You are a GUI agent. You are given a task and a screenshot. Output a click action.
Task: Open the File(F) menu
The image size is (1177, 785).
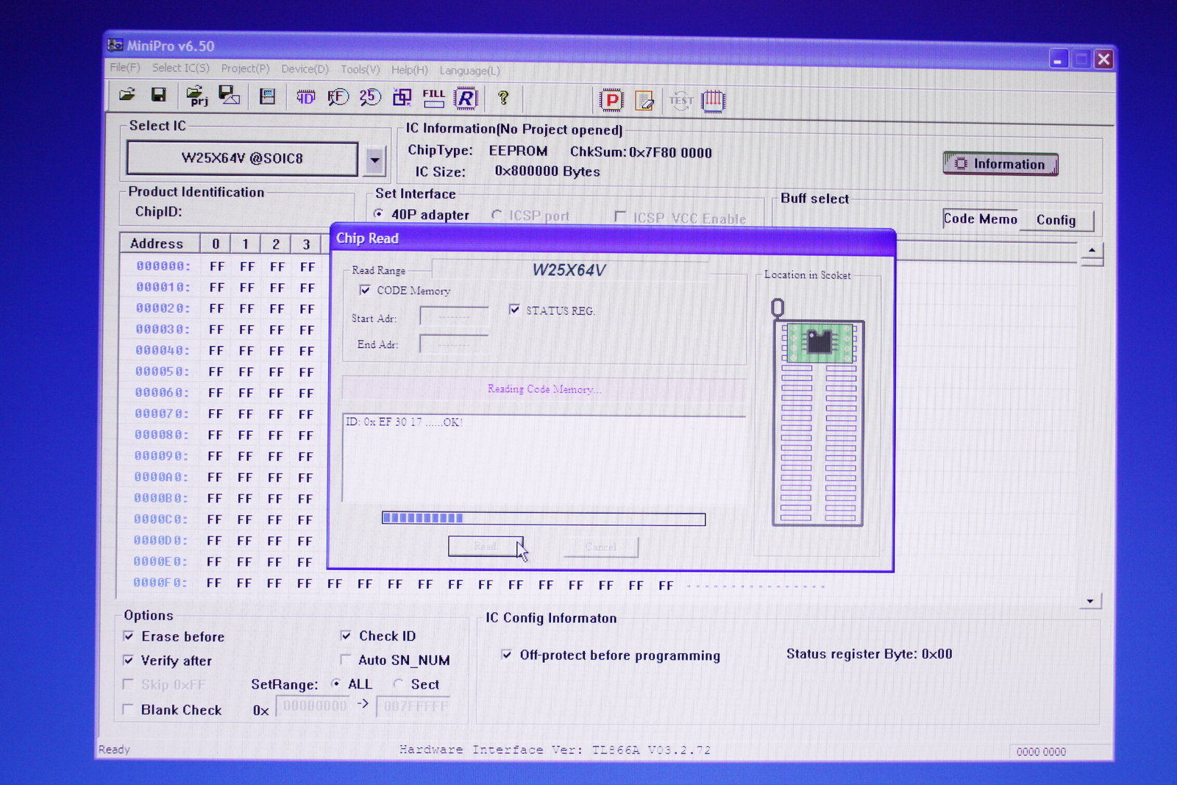pos(124,68)
